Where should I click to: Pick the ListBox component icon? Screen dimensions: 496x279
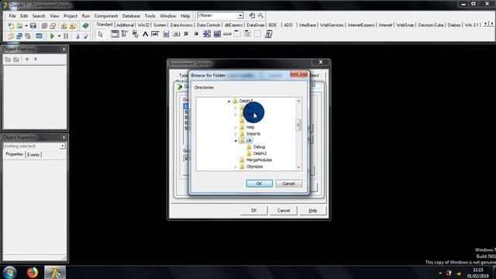[207, 34]
